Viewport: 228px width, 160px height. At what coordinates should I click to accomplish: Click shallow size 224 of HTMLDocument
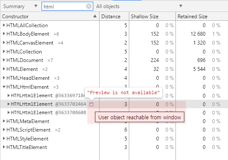coord(155,60)
